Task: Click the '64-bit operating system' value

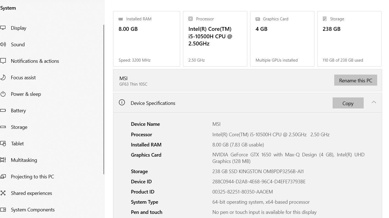Action: [x=261, y=202]
